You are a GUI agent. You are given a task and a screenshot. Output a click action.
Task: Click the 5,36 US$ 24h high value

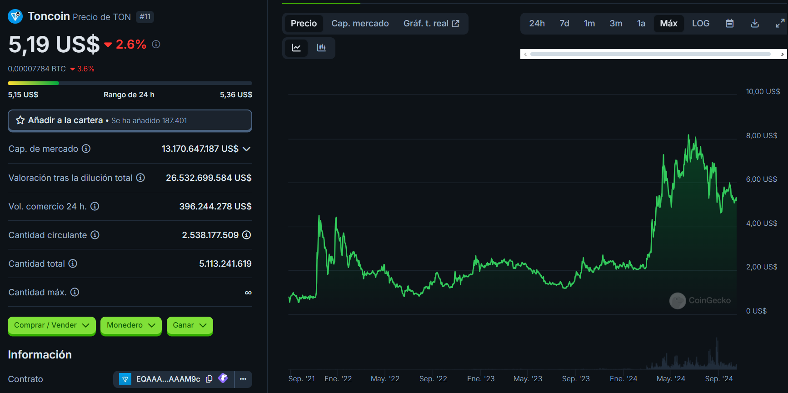[236, 95]
